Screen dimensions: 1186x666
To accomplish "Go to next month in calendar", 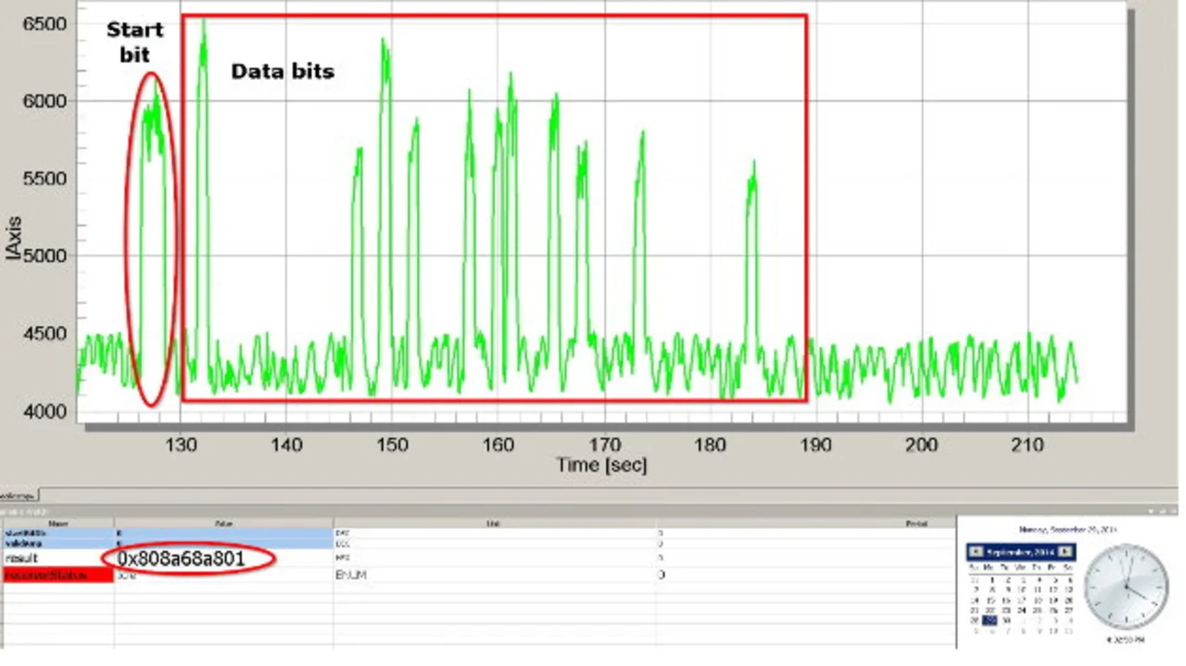I will coord(1066,552).
